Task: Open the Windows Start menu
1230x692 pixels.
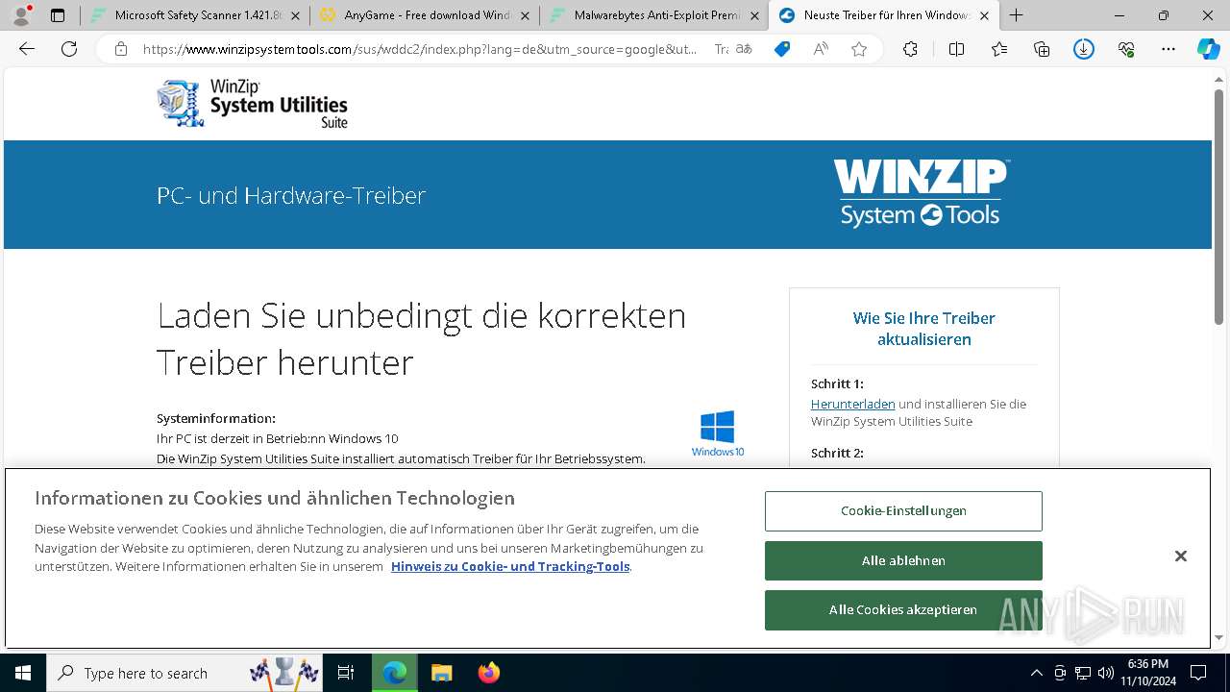Action: [23, 673]
